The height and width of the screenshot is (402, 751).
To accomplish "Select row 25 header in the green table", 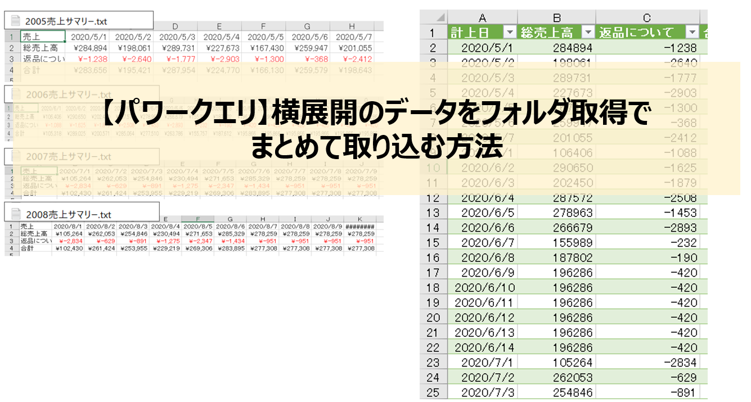I will [x=433, y=392].
